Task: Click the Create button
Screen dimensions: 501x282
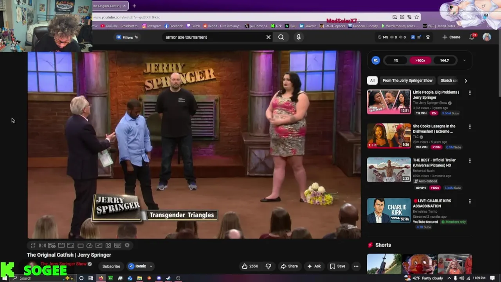Action: (451, 37)
